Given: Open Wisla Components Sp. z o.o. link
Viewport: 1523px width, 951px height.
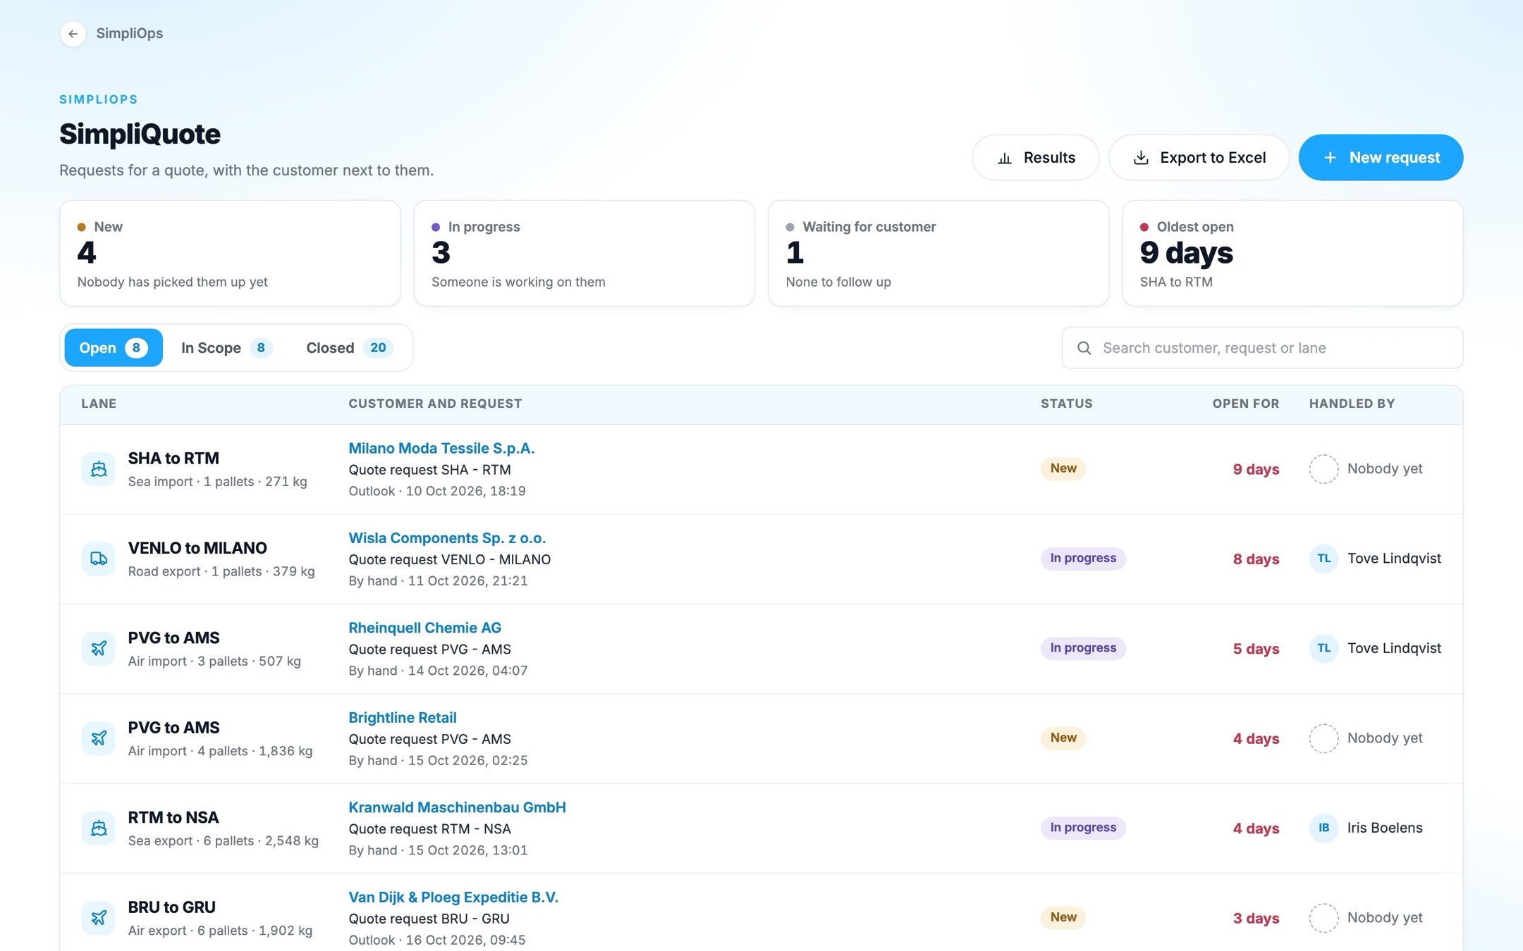Looking at the screenshot, I should (447, 538).
